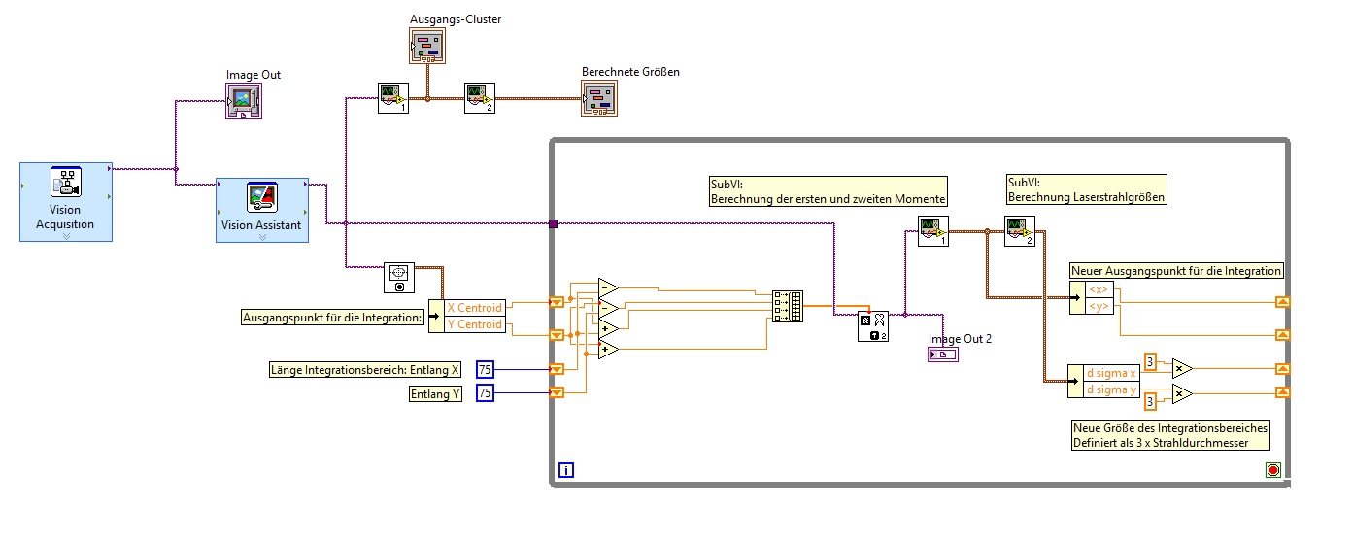1353x541 pixels.
Task: Click right shift register after d sigma x multiply
Action: [x=1283, y=369]
